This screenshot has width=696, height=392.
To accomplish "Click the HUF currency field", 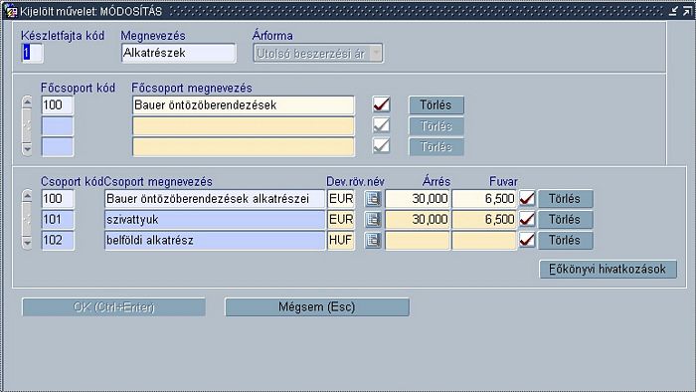I will coord(341,240).
